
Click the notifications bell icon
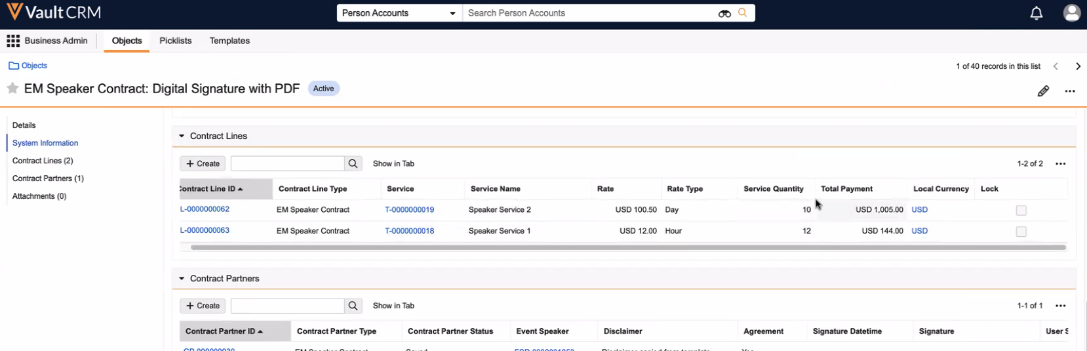[x=1036, y=13]
